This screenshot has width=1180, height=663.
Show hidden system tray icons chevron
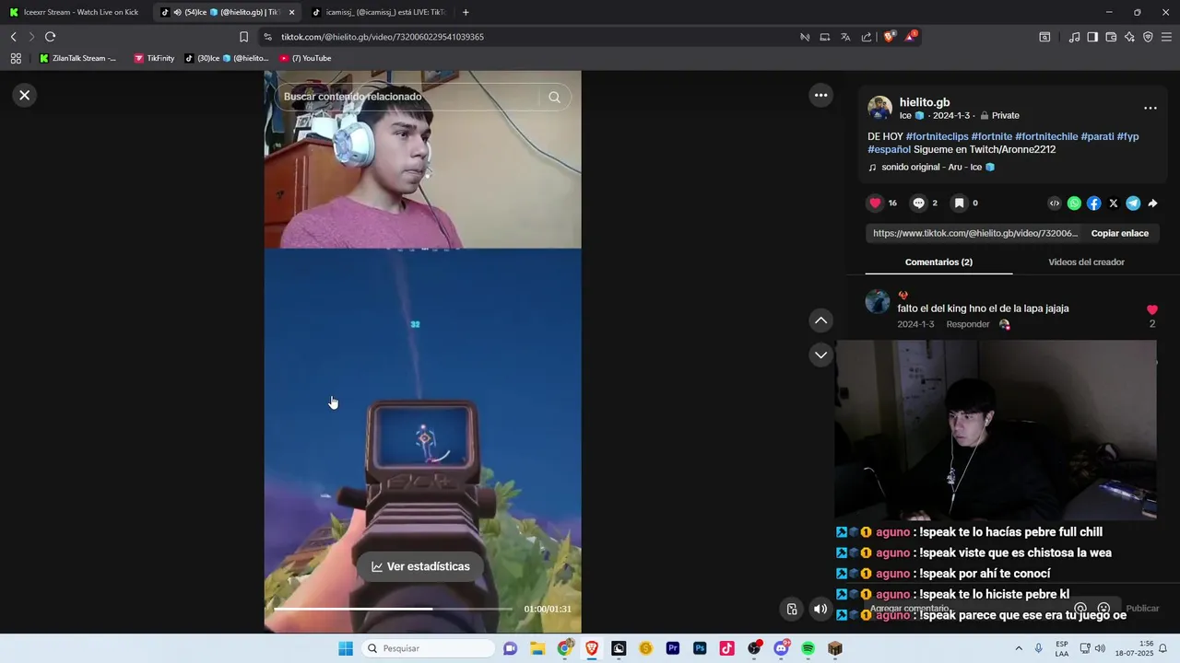(x=1019, y=648)
